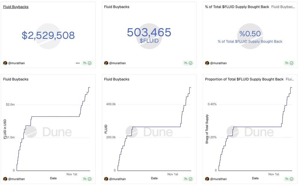This screenshot has width=298, height=186.
Task: Click the 503,465 counter value
Action: pyautogui.click(x=149, y=32)
